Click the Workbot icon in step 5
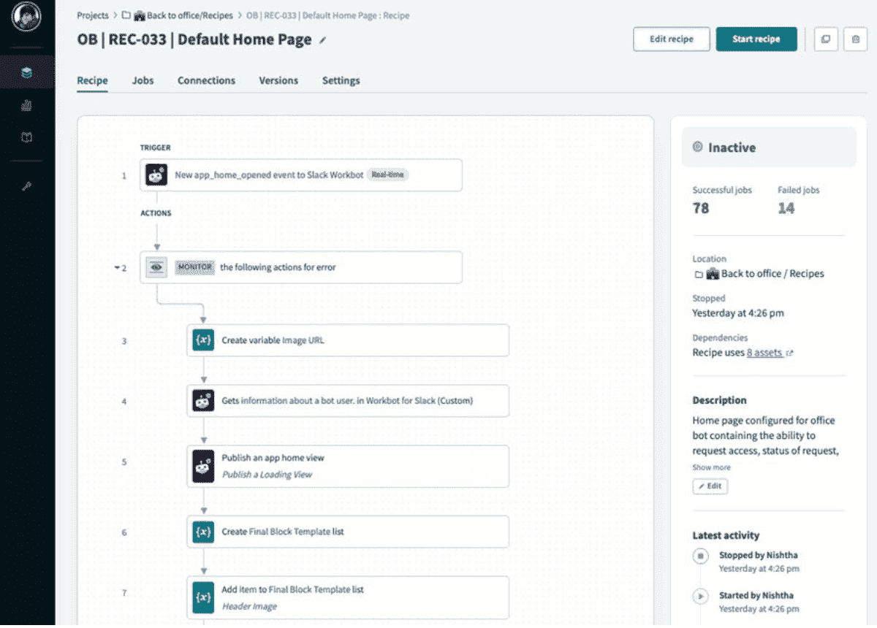The image size is (877, 628). [203, 466]
